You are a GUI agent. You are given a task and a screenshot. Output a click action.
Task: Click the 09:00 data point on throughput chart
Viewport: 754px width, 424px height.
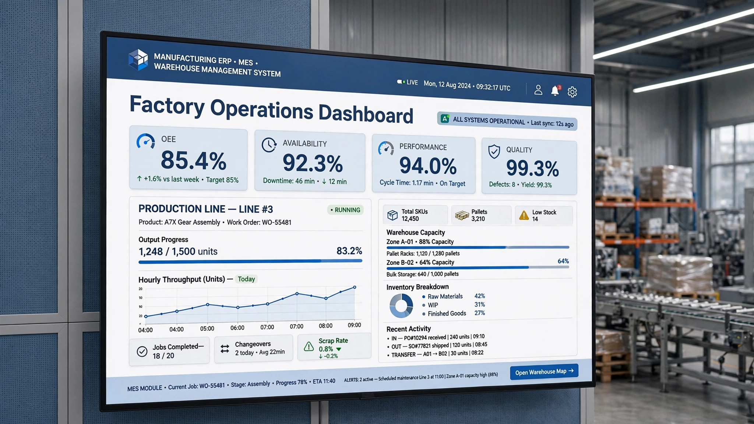[x=355, y=287]
